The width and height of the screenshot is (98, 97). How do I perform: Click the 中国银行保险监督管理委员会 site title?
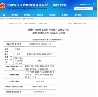27,5
